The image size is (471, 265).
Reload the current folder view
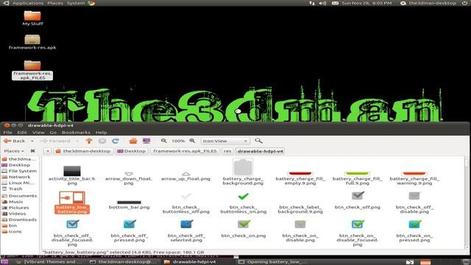pyautogui.click(x=116, y=141)
